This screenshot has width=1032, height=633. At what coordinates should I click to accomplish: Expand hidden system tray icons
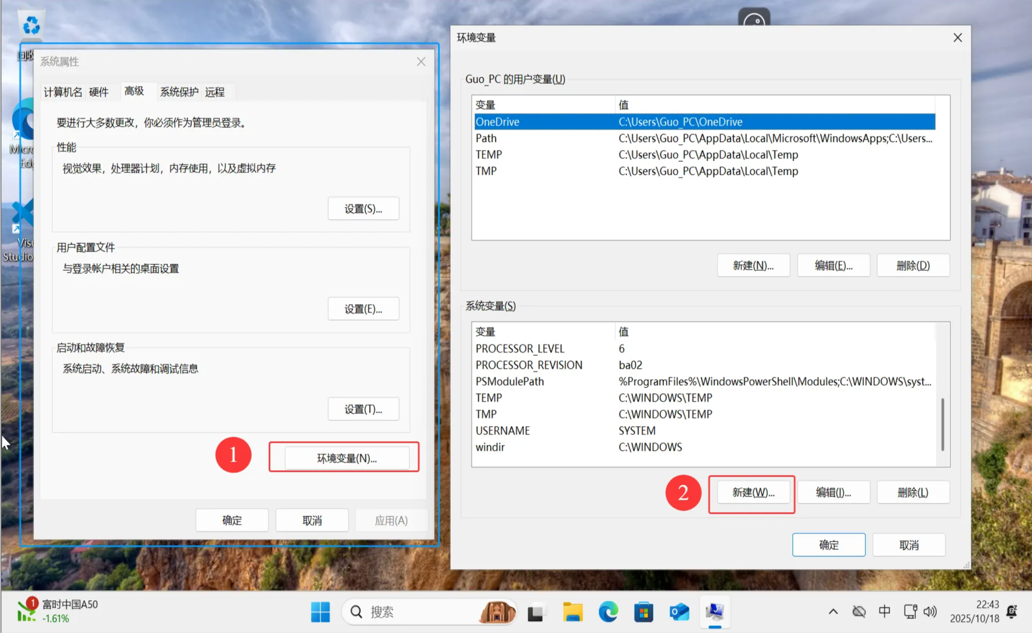coord(832,612)
